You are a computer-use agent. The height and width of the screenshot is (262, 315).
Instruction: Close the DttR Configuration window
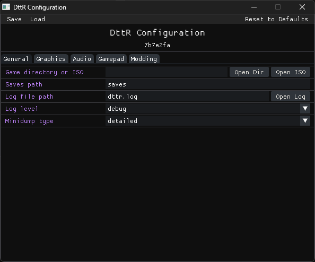[x=302, y=7]
